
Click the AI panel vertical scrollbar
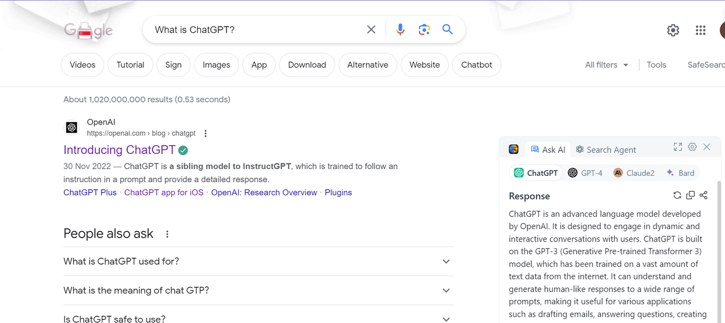click(720, 252)
